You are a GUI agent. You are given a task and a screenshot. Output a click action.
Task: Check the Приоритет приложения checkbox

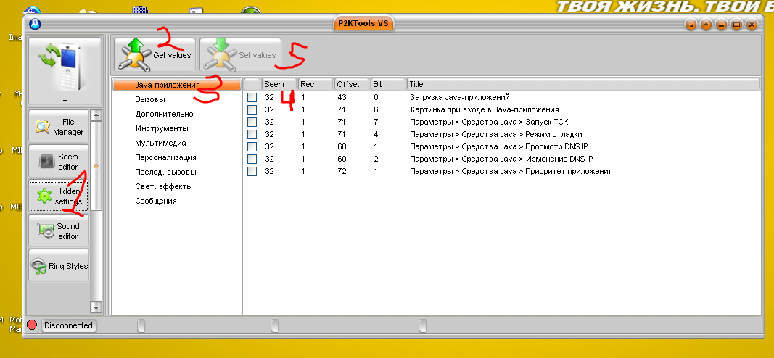point(252,171)
